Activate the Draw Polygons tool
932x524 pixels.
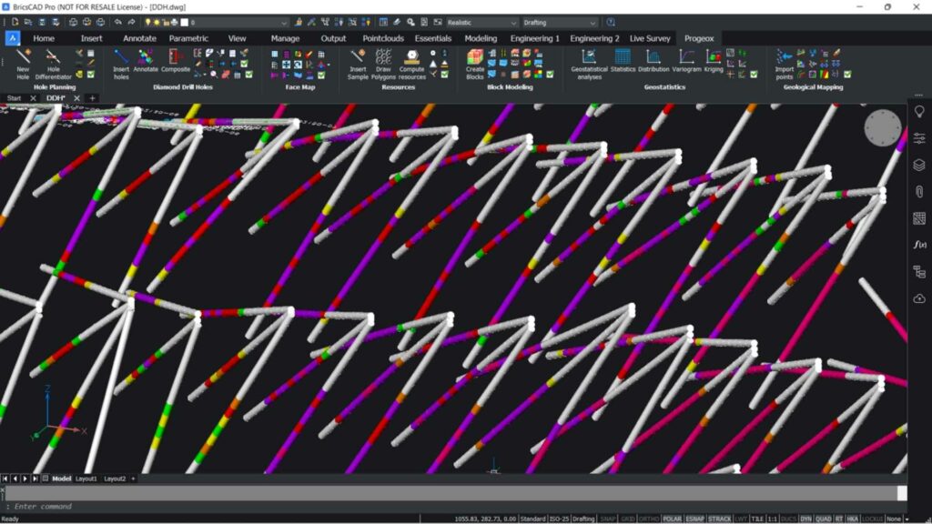pyautogui.click(x=383, y=65)
